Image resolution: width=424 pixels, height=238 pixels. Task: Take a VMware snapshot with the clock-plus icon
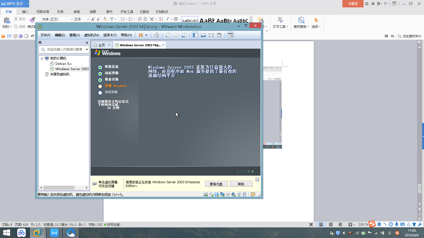tap(168, 35)
